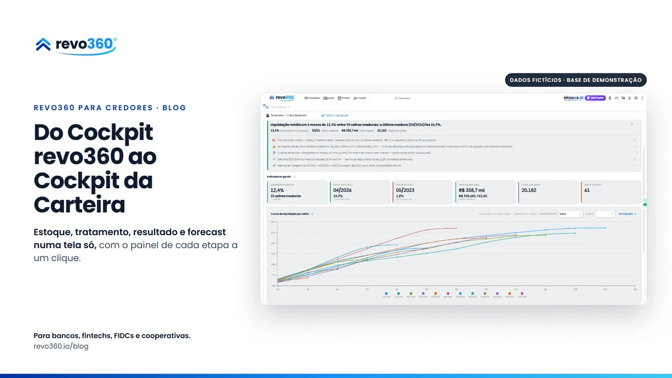Screen dimensions: 672x378
Task: Click the Valor exposto R$ 358,7 mi card
Action: coord(485,192)
